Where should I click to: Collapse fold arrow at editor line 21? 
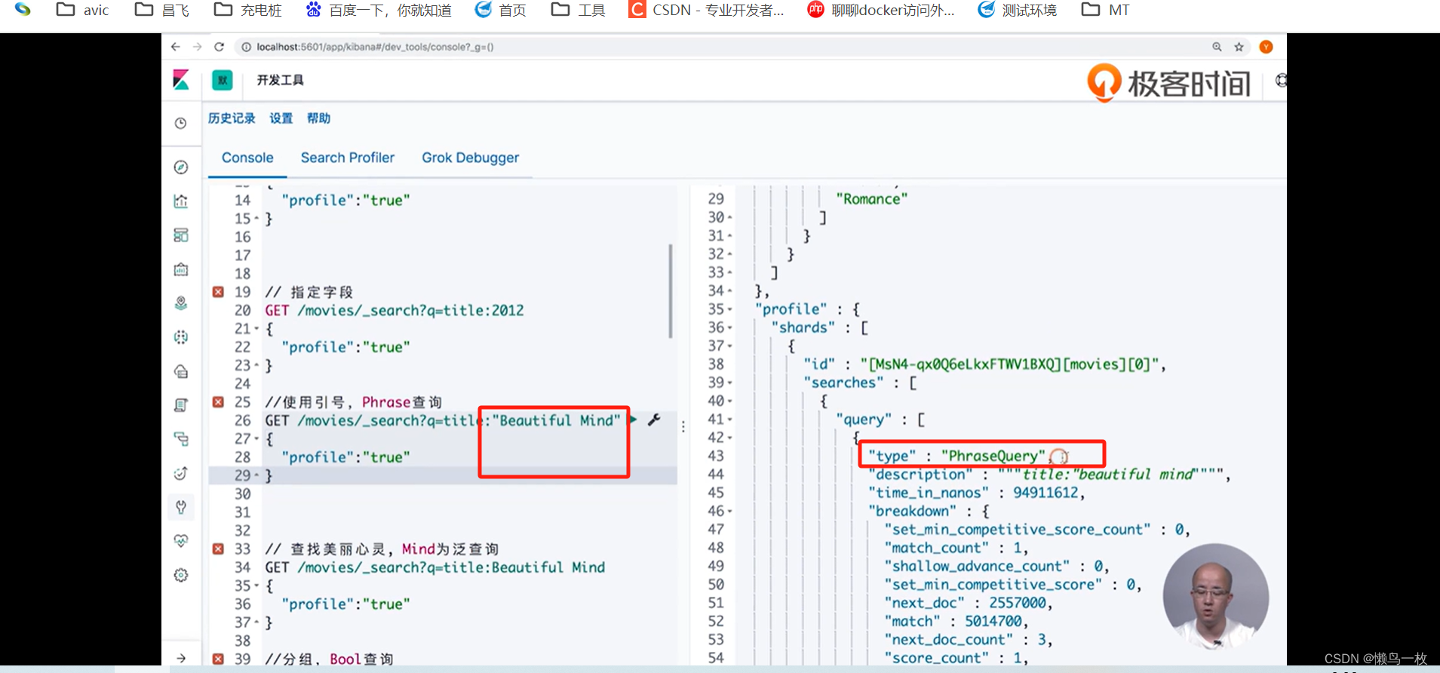(256, 329)
